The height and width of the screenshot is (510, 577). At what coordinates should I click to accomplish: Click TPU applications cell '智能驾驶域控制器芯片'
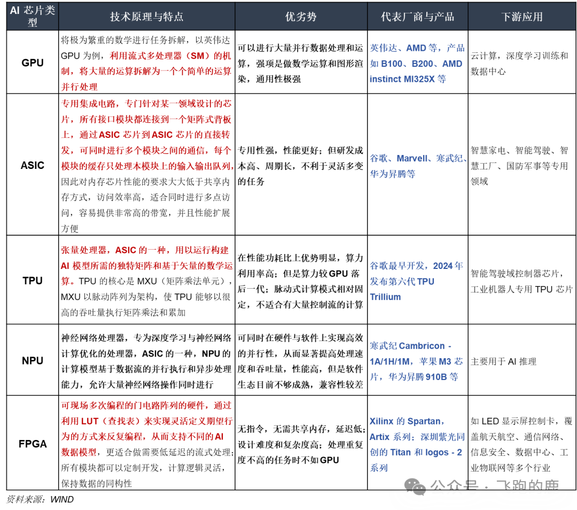pos(515,273)
